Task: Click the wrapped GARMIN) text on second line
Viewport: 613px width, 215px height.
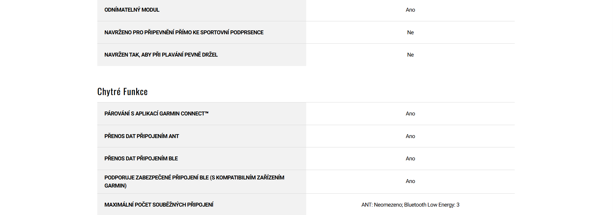Action: coord(115,186)
